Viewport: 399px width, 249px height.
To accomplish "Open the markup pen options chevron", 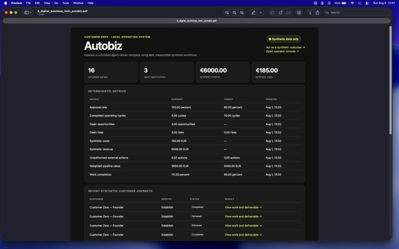I will [x=260, y=12].
